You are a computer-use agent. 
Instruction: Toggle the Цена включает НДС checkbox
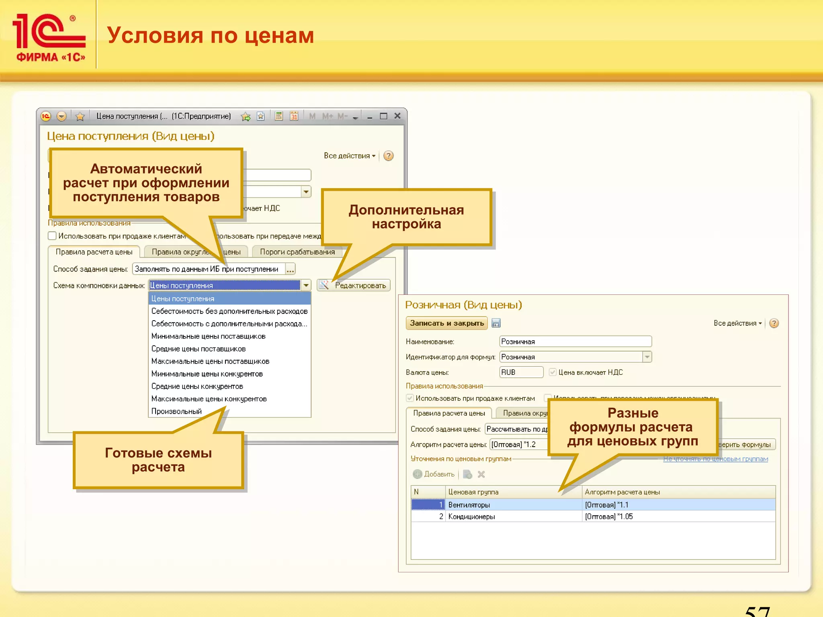point(553,372)
